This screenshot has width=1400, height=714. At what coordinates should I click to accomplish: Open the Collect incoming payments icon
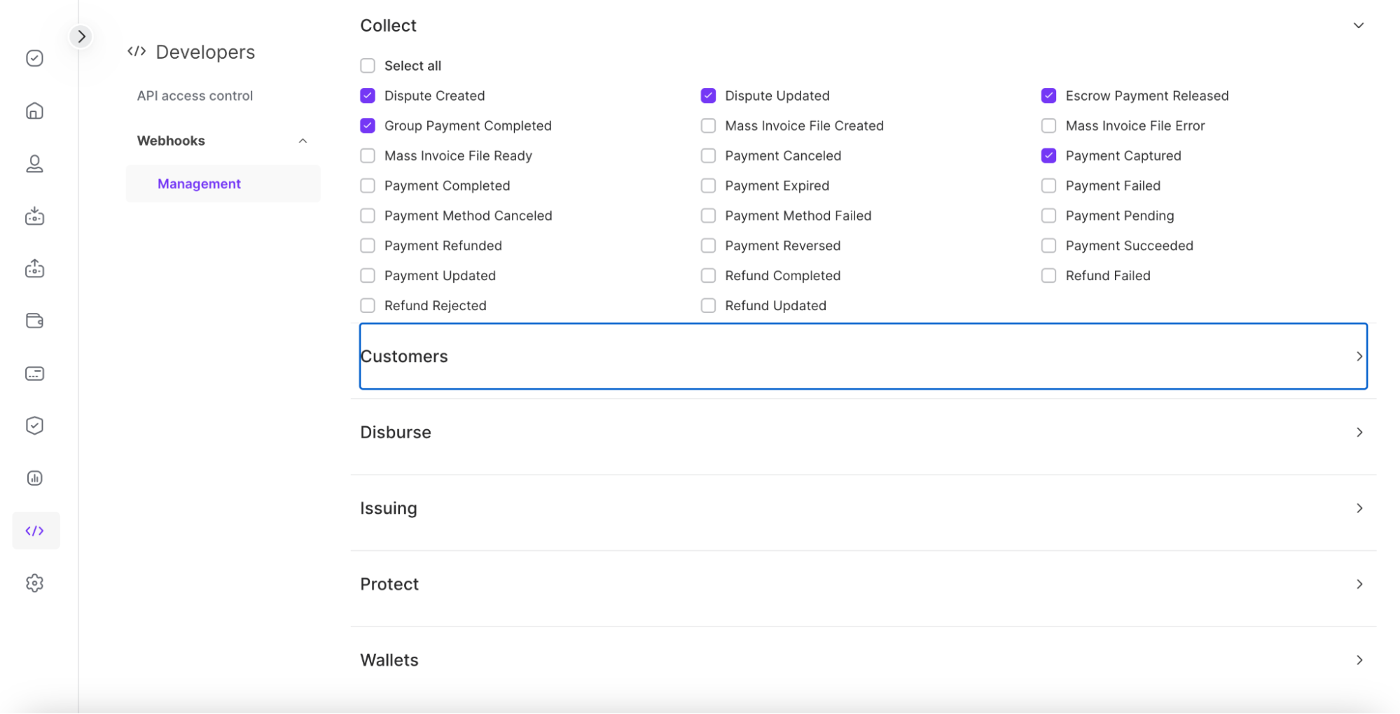[34, 216]
